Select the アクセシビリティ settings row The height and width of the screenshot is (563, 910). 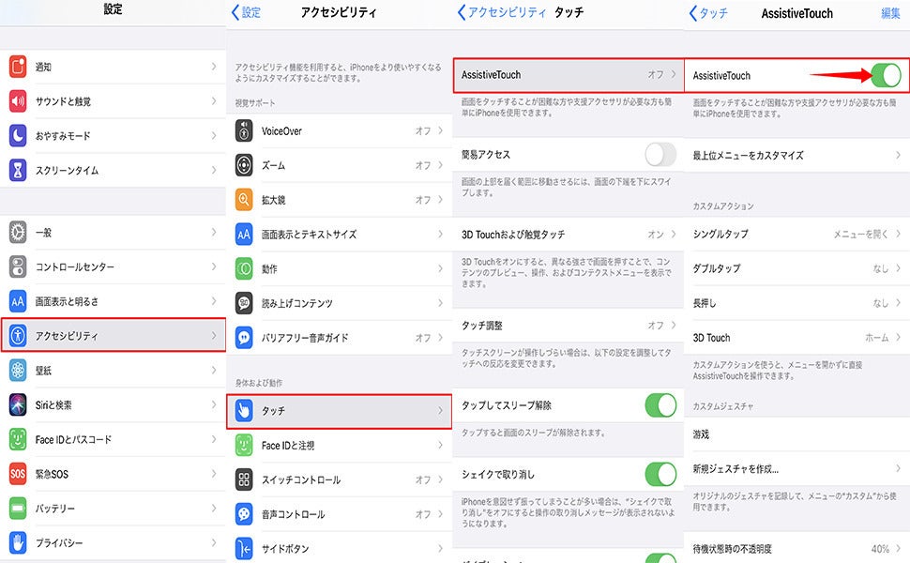[x=114, y=335]
